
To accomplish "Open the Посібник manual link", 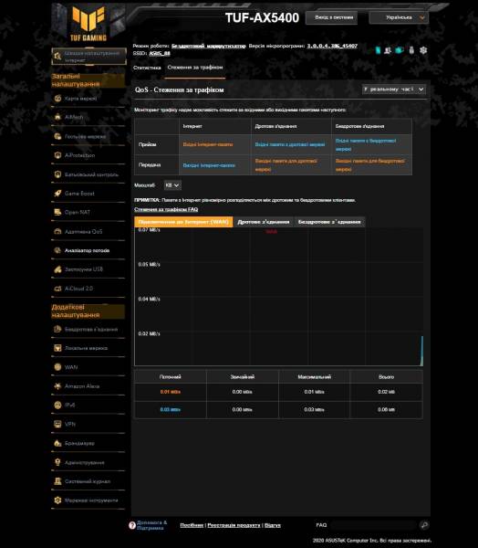I will point(192,525).
